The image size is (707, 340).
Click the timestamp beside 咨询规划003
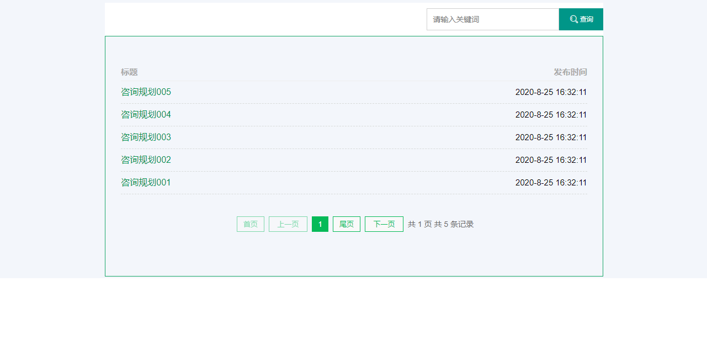pos(551,137)
